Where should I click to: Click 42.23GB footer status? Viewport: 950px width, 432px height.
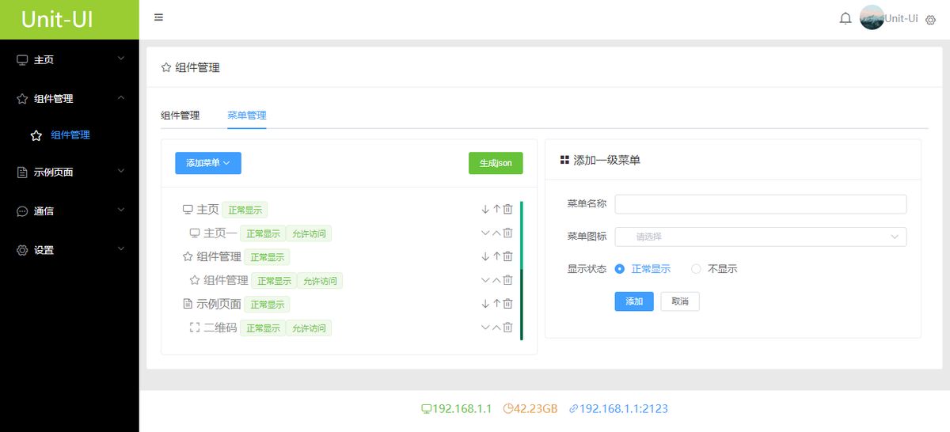530,409
